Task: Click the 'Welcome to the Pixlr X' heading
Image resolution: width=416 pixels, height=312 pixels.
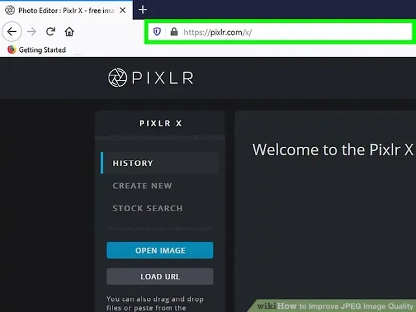Action: pos(333,149)
